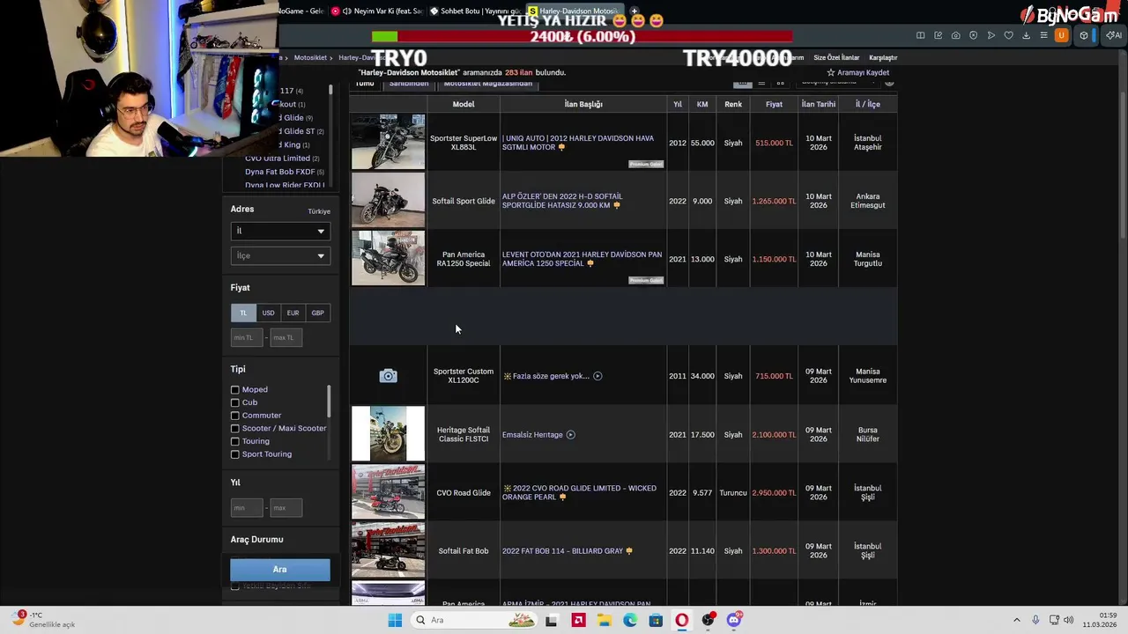Click the min TL price field
The image size is (1128, 634).
[247, 337]
